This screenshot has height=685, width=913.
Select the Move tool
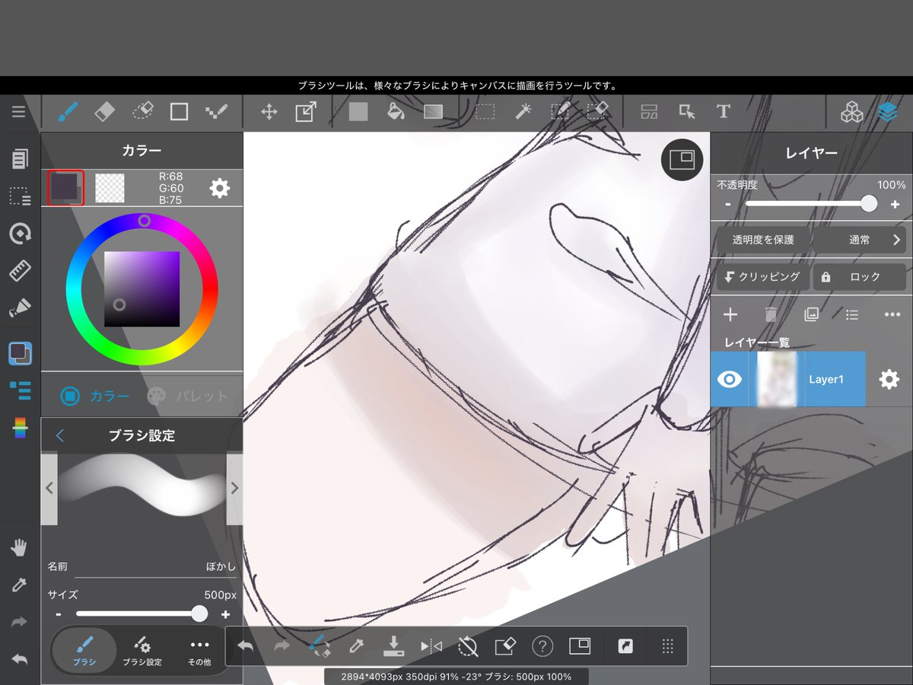[x=269, y=112]
